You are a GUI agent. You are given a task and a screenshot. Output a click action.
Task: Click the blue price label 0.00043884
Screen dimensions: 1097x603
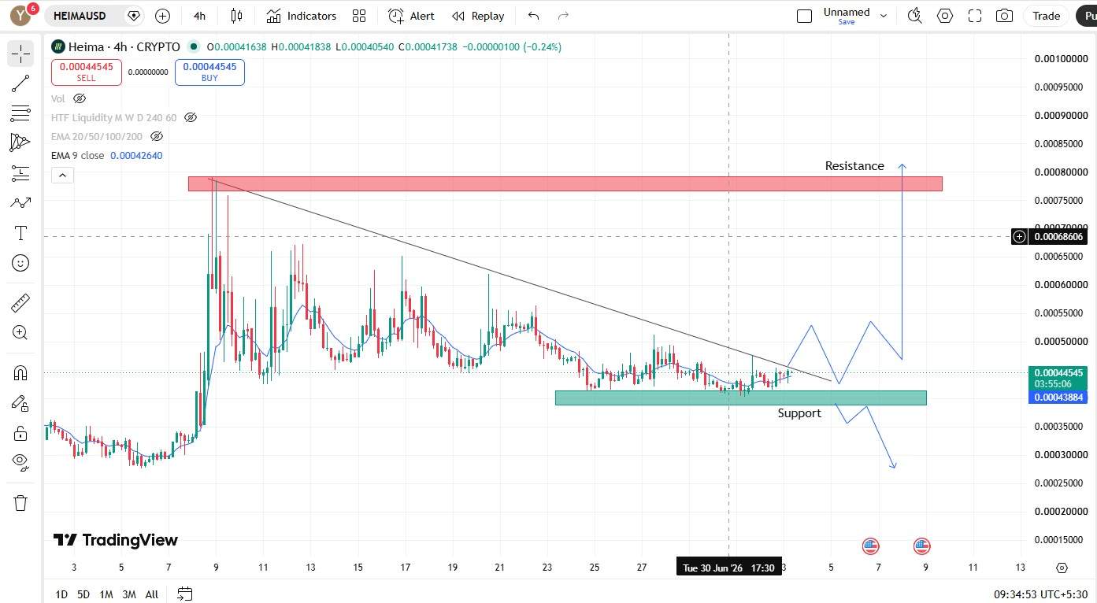tap(1058, 398)
